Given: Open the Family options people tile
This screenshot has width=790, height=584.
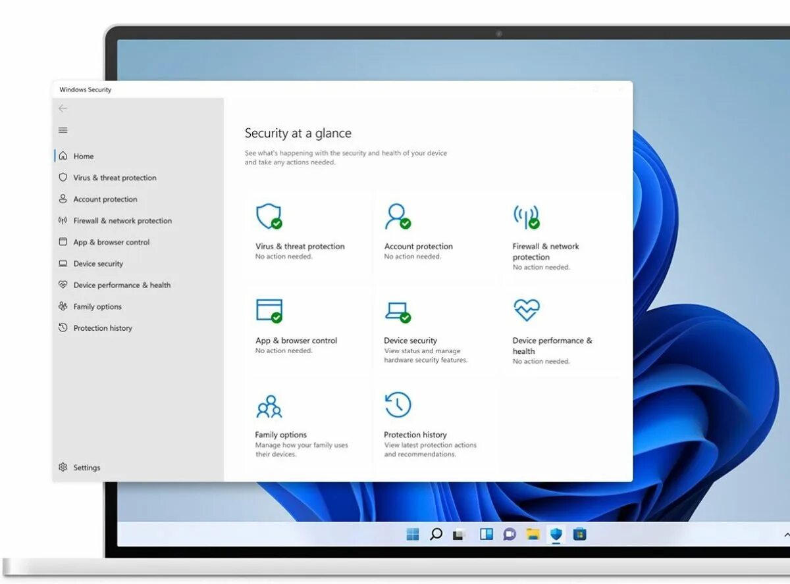Looking at the screenshot, I should click(x=307, y=424).
